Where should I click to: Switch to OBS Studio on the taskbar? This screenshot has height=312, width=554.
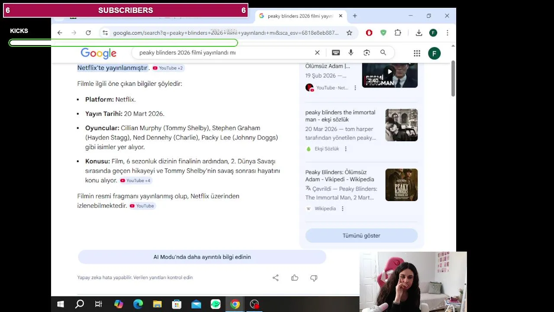click(254, 304)
